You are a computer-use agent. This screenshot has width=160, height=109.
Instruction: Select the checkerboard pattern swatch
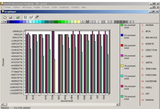coord(87,22)
